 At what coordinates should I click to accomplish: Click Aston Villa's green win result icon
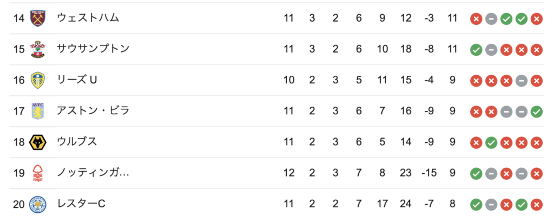tap(536, 112)
